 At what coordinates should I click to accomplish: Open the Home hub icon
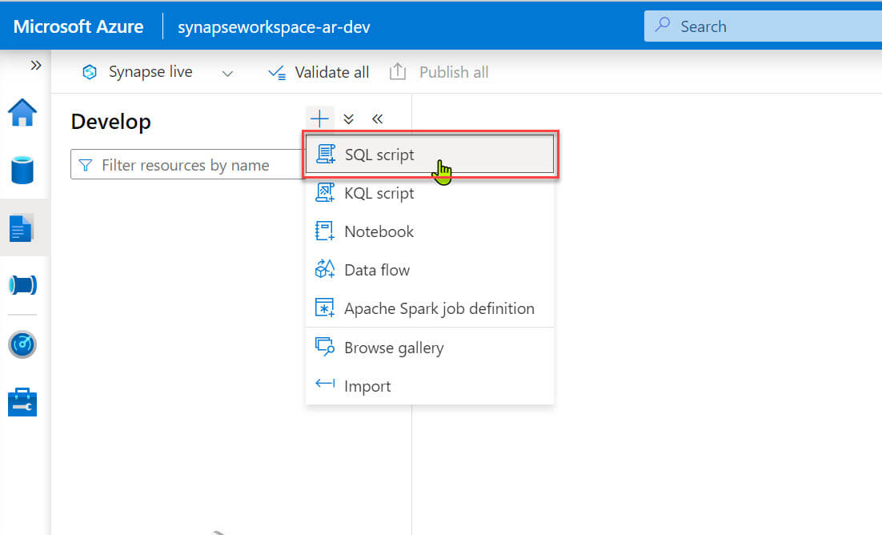pos(22,113)
